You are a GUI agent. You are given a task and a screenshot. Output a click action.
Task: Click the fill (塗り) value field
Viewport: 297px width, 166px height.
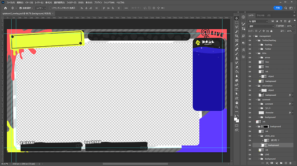pos(289,31)
